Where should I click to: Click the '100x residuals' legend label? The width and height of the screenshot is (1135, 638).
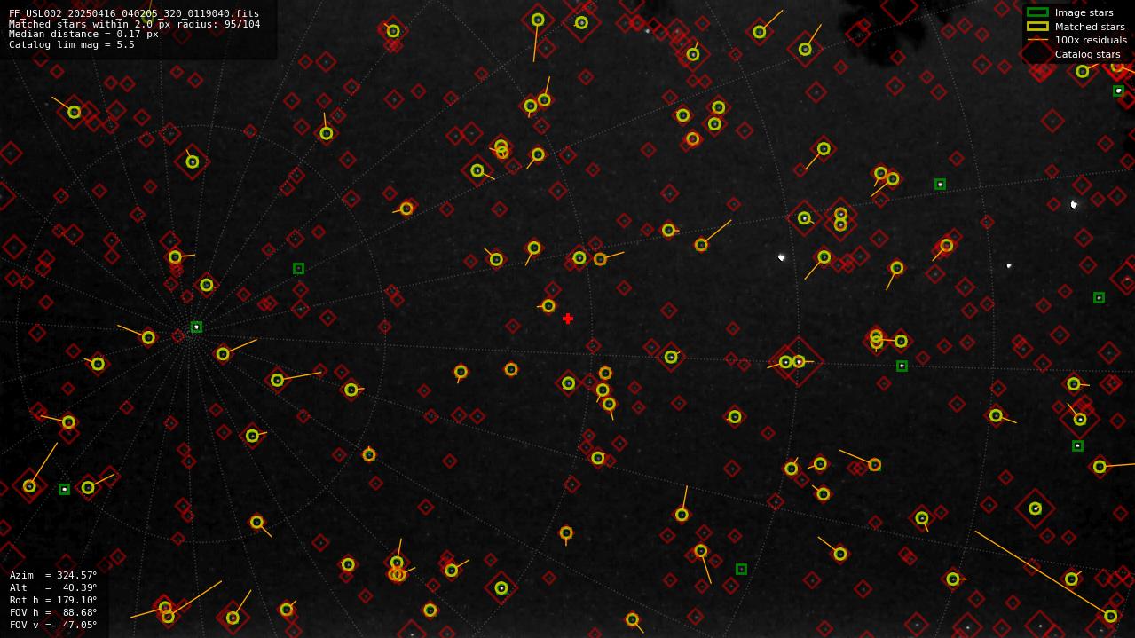[1091, 40]
